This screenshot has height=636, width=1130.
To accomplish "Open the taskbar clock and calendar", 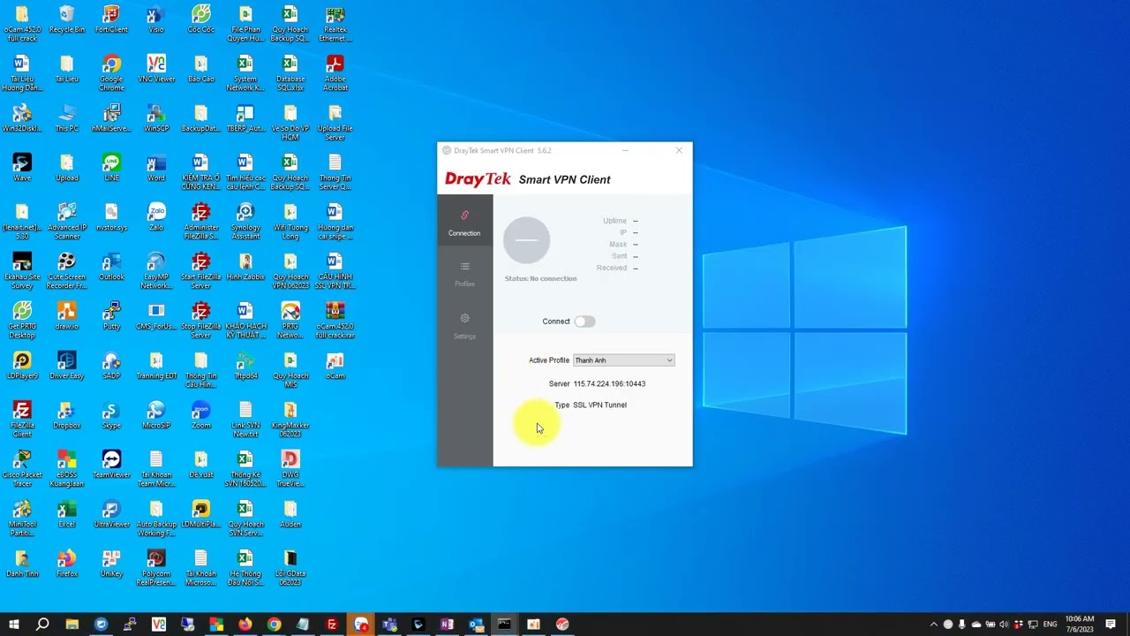I will coord(1080,625).
